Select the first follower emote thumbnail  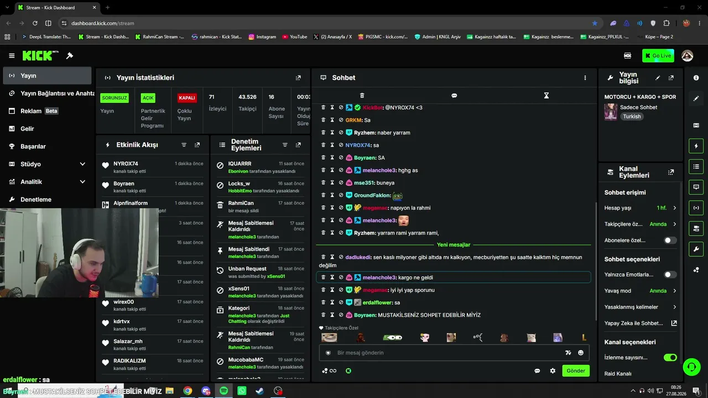point(329,337)
